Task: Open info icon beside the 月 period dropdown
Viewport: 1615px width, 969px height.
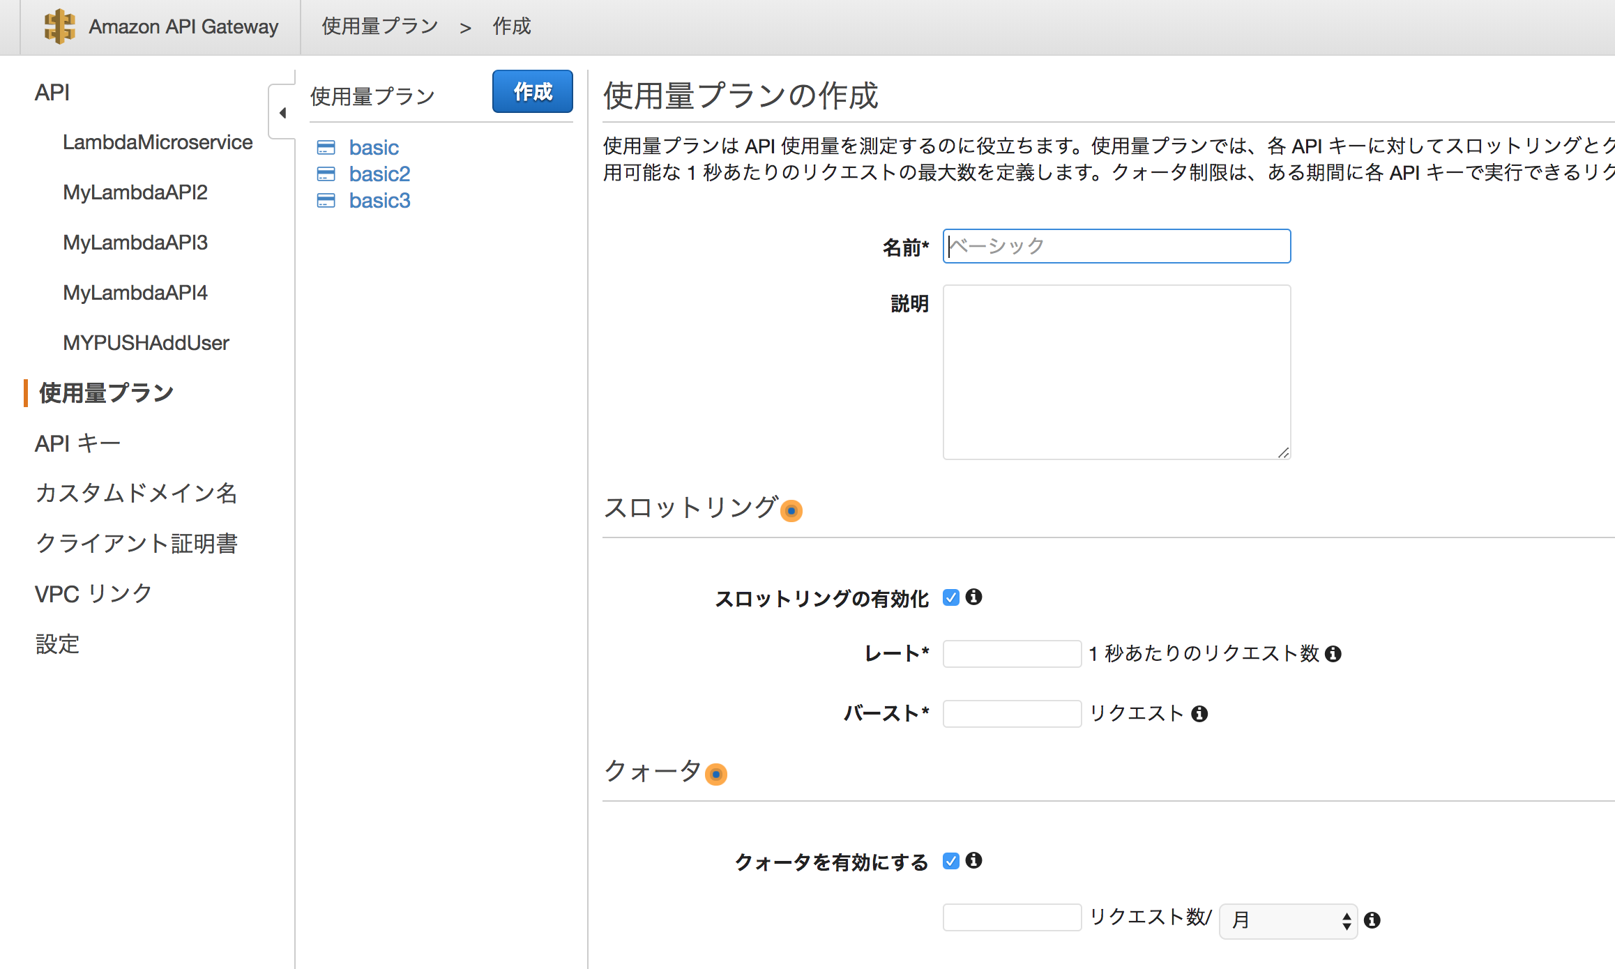Action: (x=1372, y=920)
